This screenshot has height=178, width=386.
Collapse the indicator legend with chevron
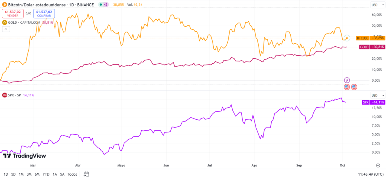[6, 29]
